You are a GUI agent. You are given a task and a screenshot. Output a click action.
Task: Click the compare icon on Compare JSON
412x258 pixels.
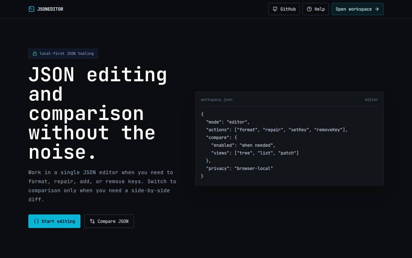coord(92,221)
